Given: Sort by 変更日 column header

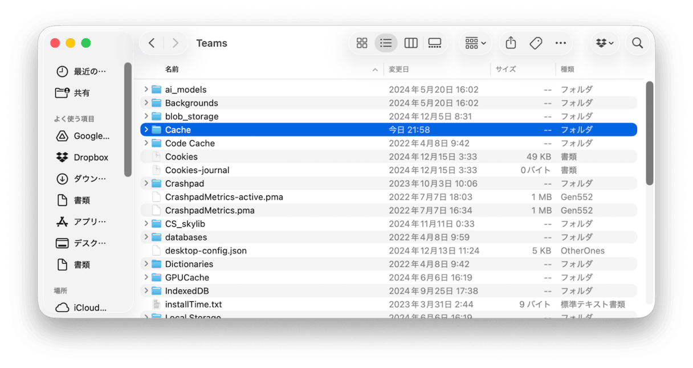Looking at the screenshot, I should tap(399, 69).
